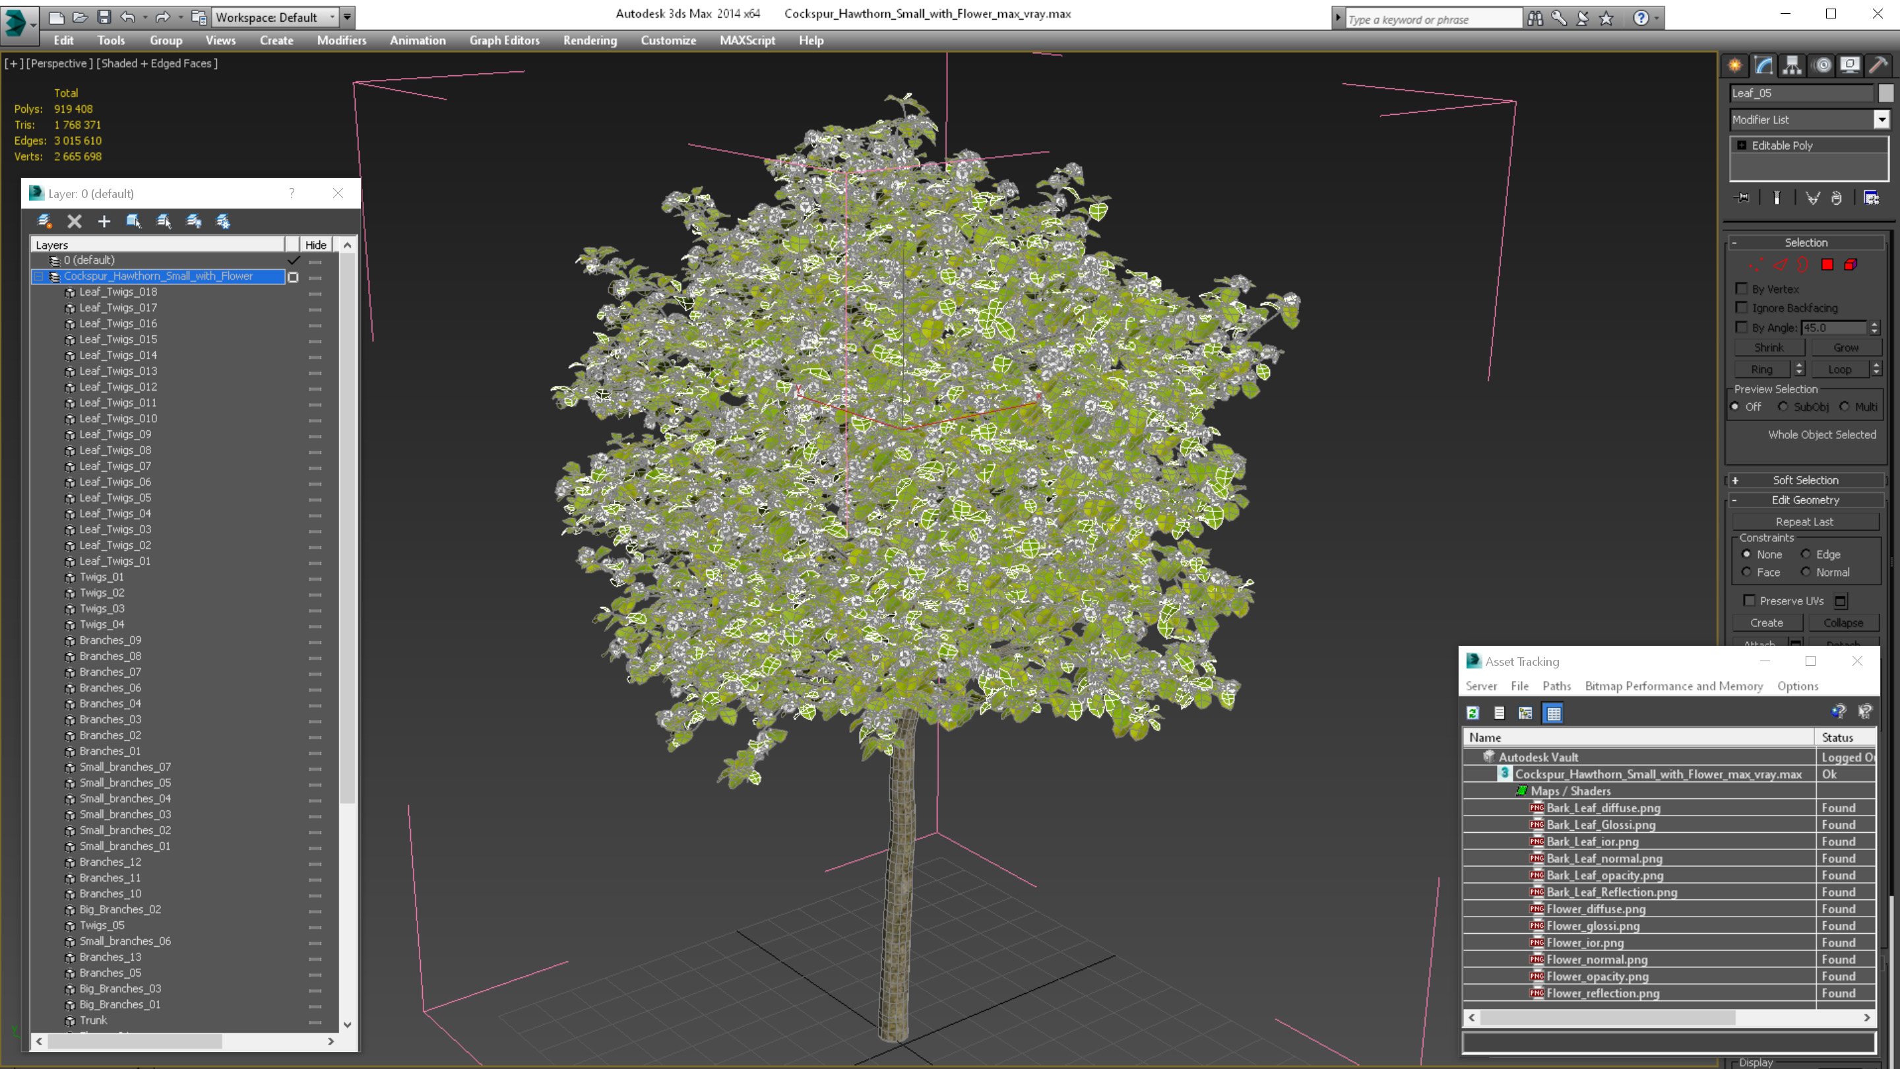This screenshot has height=1069, width=1900.
Task: Click Add Selected Objects plus icon
Action: coord(104,221)
